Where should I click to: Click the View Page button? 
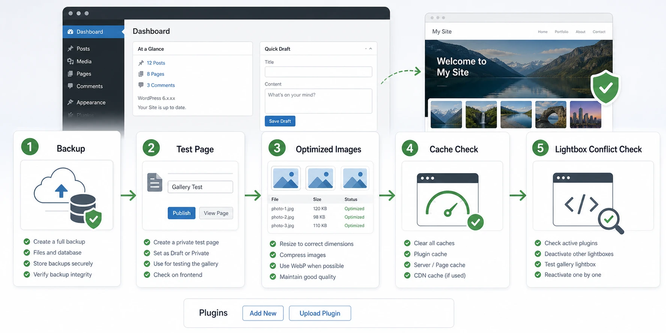pos(216,213)
